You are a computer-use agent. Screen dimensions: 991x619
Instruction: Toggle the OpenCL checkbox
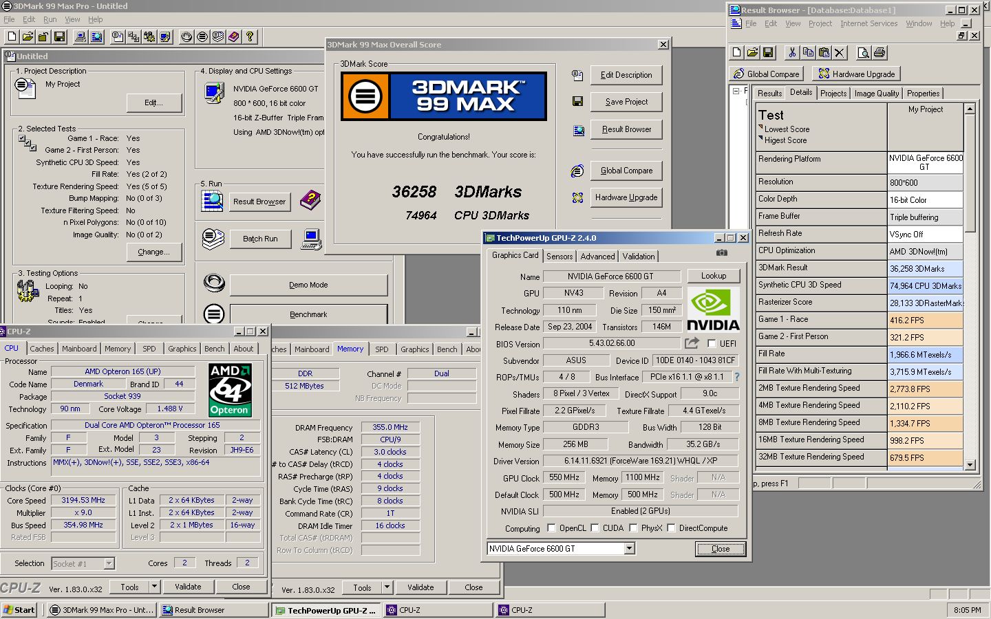point(551,528)
